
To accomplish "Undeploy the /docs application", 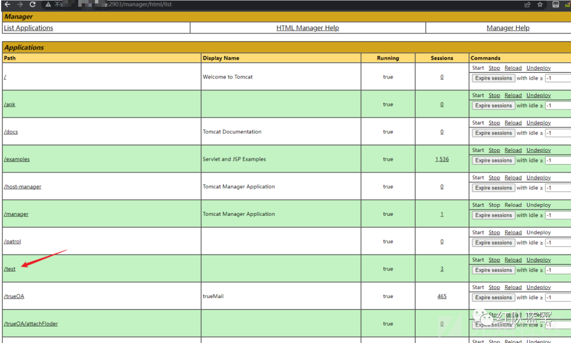I will 539,123.
